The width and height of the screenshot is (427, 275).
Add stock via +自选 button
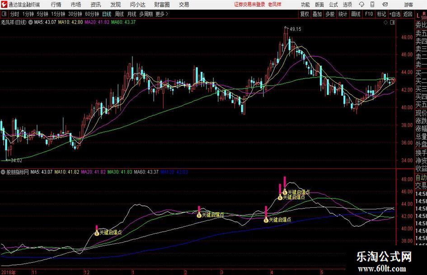coord(394,14)
